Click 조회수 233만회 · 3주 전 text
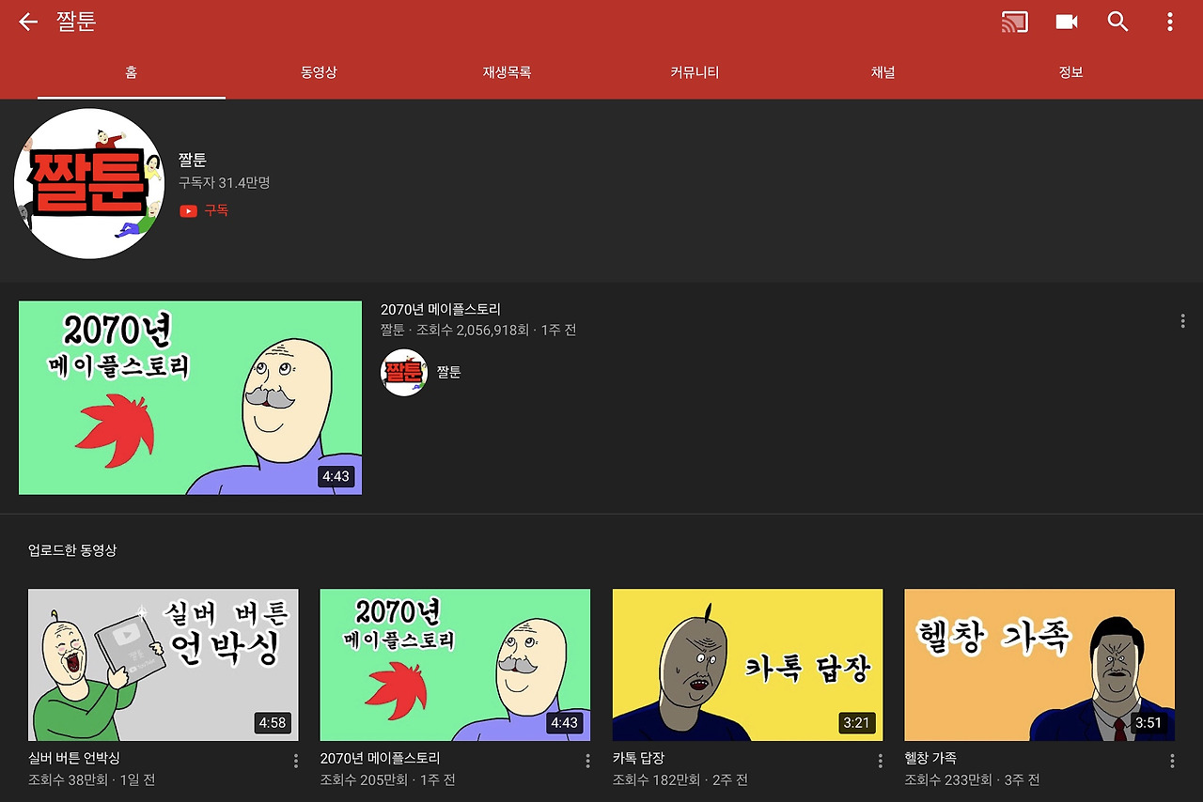The width and height of the screenshot is (1203, 802). [x=972, y=780]
